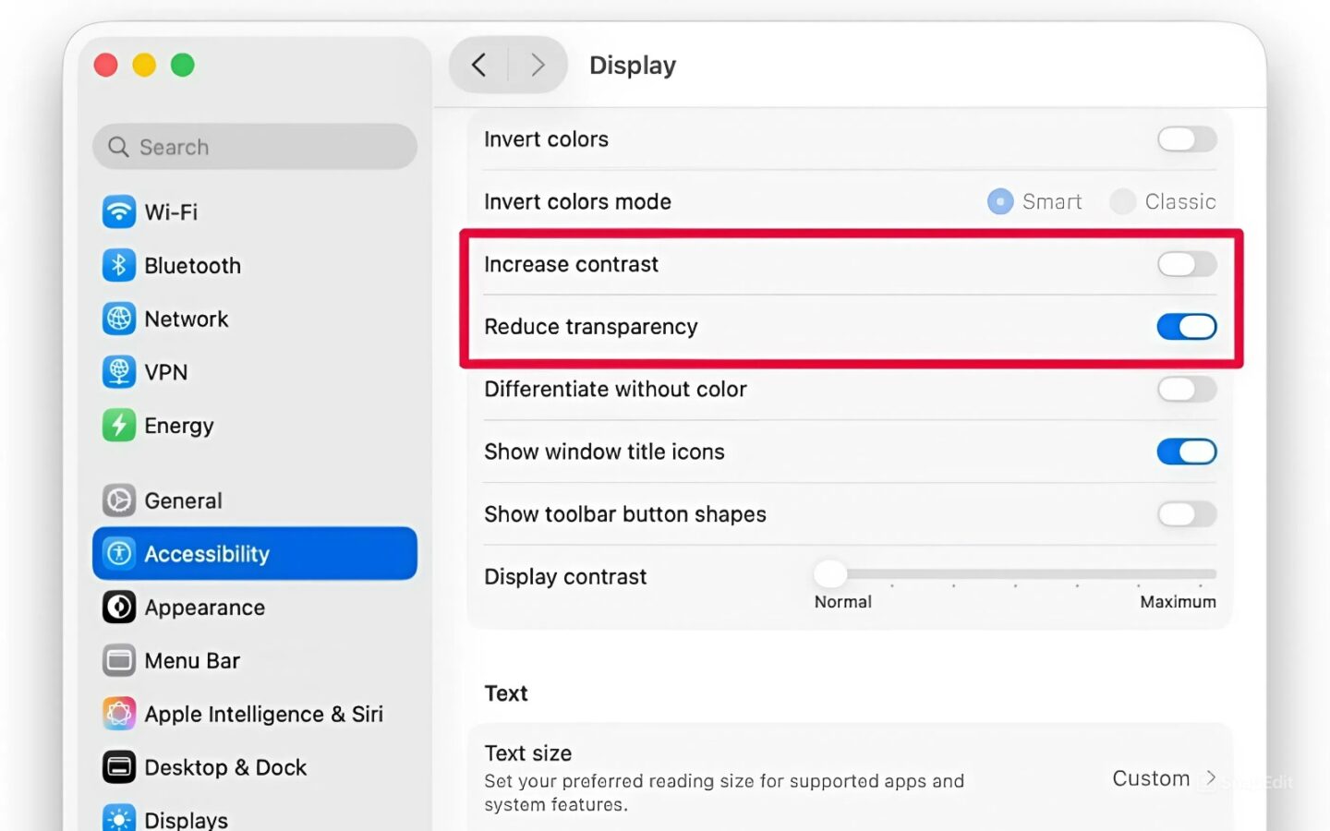1330x831 pixels.
Task: Select Classic invert colors mode
Action: [1122, 201]
